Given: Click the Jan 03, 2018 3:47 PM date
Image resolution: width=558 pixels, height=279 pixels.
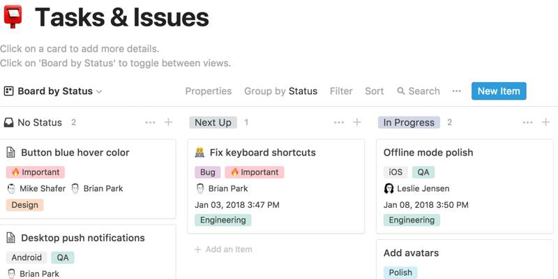Looking at the screenshot, I should pyautogui.click(x=237, y=205).
